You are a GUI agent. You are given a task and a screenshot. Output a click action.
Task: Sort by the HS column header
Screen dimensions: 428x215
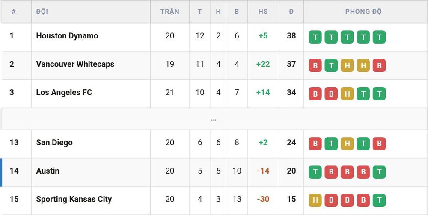point(263,12)
